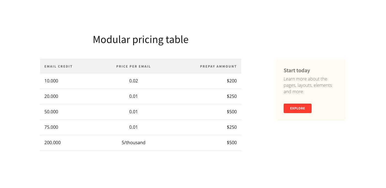
Task: Click the 5/thousand price value
Action: point(133,143)
